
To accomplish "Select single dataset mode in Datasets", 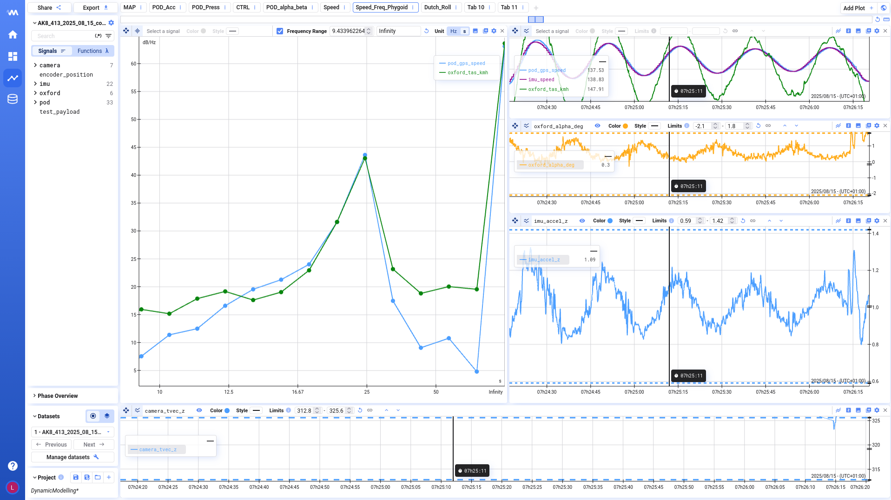I will [x=93, y=416].
